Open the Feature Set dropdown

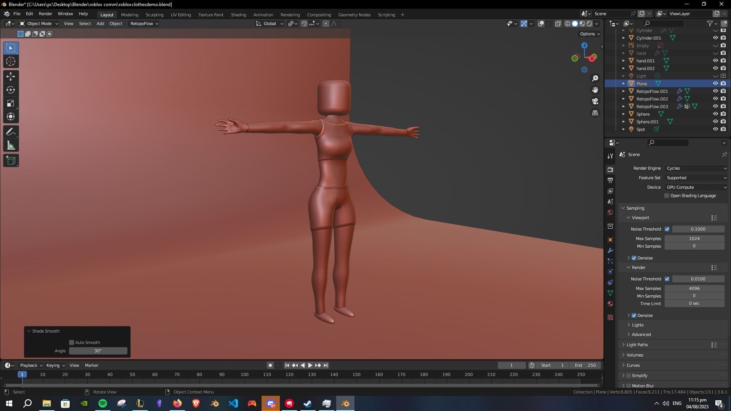coord(696,178)
